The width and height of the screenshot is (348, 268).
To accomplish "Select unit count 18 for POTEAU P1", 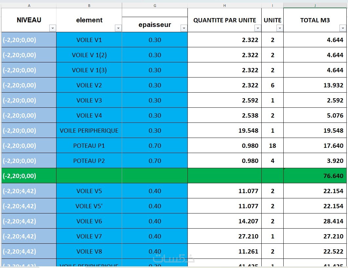I will point(272,145).
